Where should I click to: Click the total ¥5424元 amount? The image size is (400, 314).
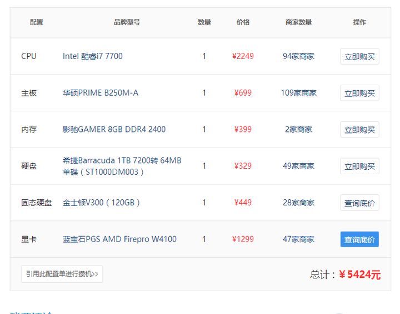click(359, 274)
